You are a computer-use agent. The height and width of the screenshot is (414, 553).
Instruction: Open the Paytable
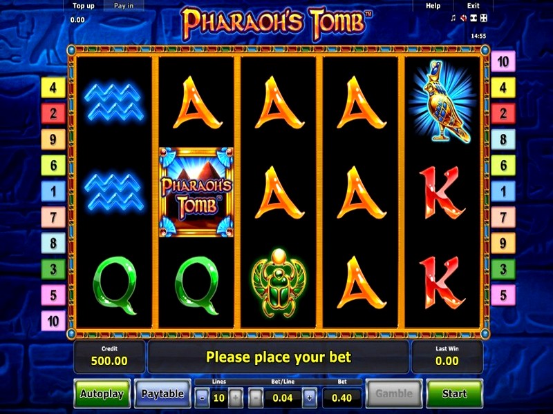point(162,393)
